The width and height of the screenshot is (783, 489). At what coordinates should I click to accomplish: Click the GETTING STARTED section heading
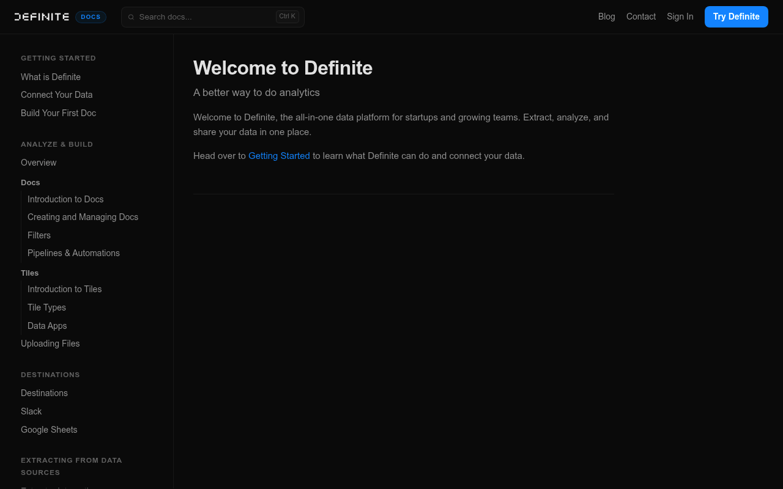58,58
